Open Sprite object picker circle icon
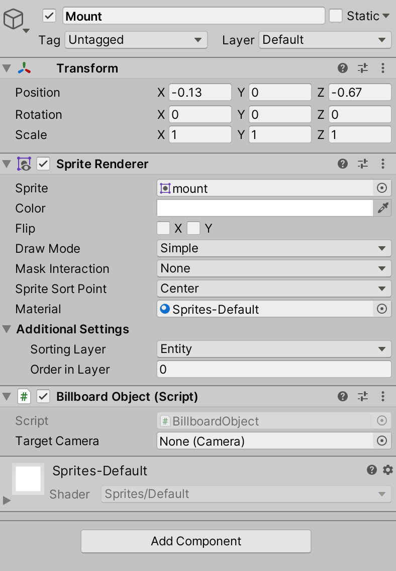The width and height of the screenshot is (396, 571). click(x=382, y=188)
